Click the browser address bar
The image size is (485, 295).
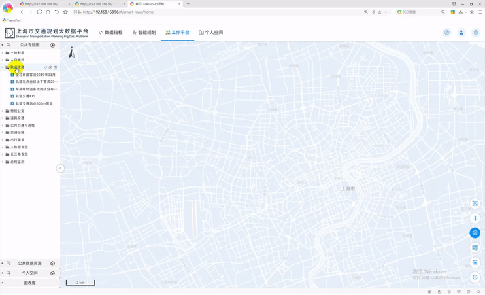pyautogui.click(x=216, y=12)
